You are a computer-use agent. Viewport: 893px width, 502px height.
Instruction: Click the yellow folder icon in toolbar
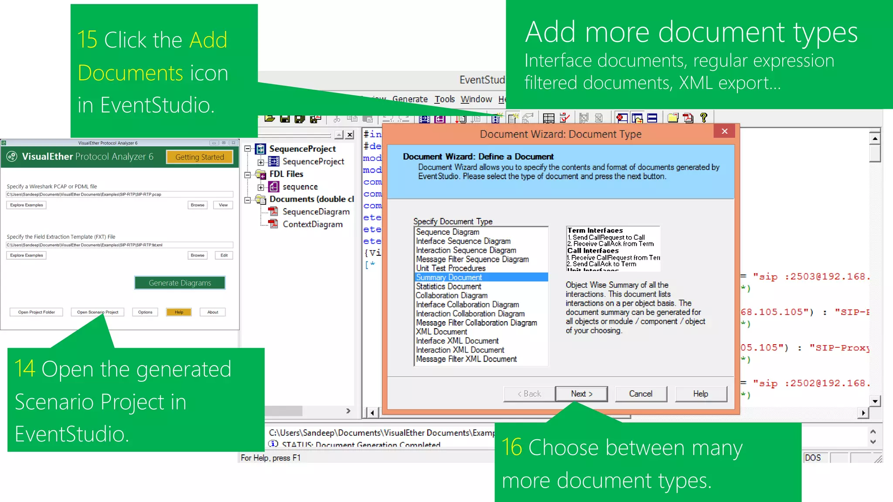point(673,118)
